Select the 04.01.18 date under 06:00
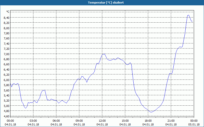This screenshot has height=127, width=204. pyautogui.click(x=56, y=124)
